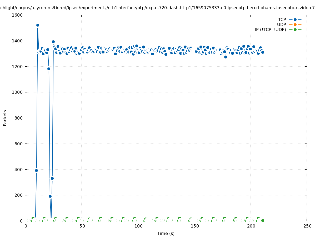Click the highest TCP peak point near 1520
Screen dimensions: 315x237
[x=38, y=25]
